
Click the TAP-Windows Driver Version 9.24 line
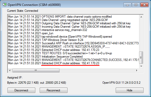[46, 40]
